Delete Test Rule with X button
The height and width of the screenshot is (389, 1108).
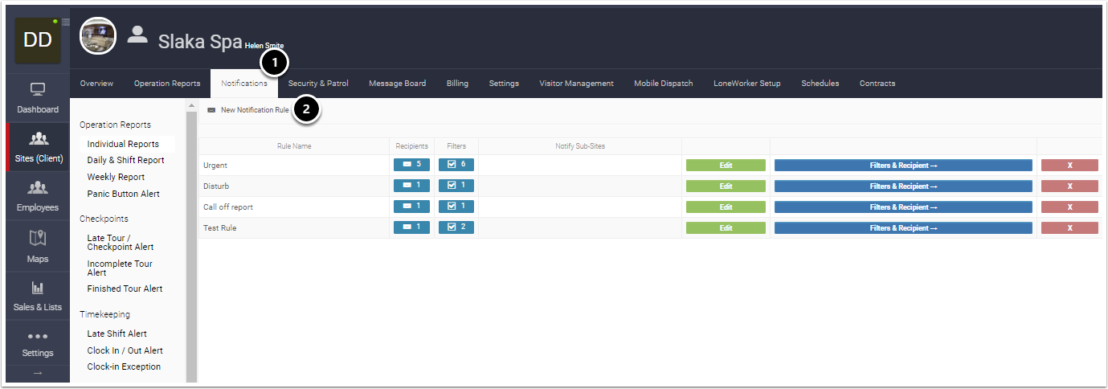tap(1069, 227)
